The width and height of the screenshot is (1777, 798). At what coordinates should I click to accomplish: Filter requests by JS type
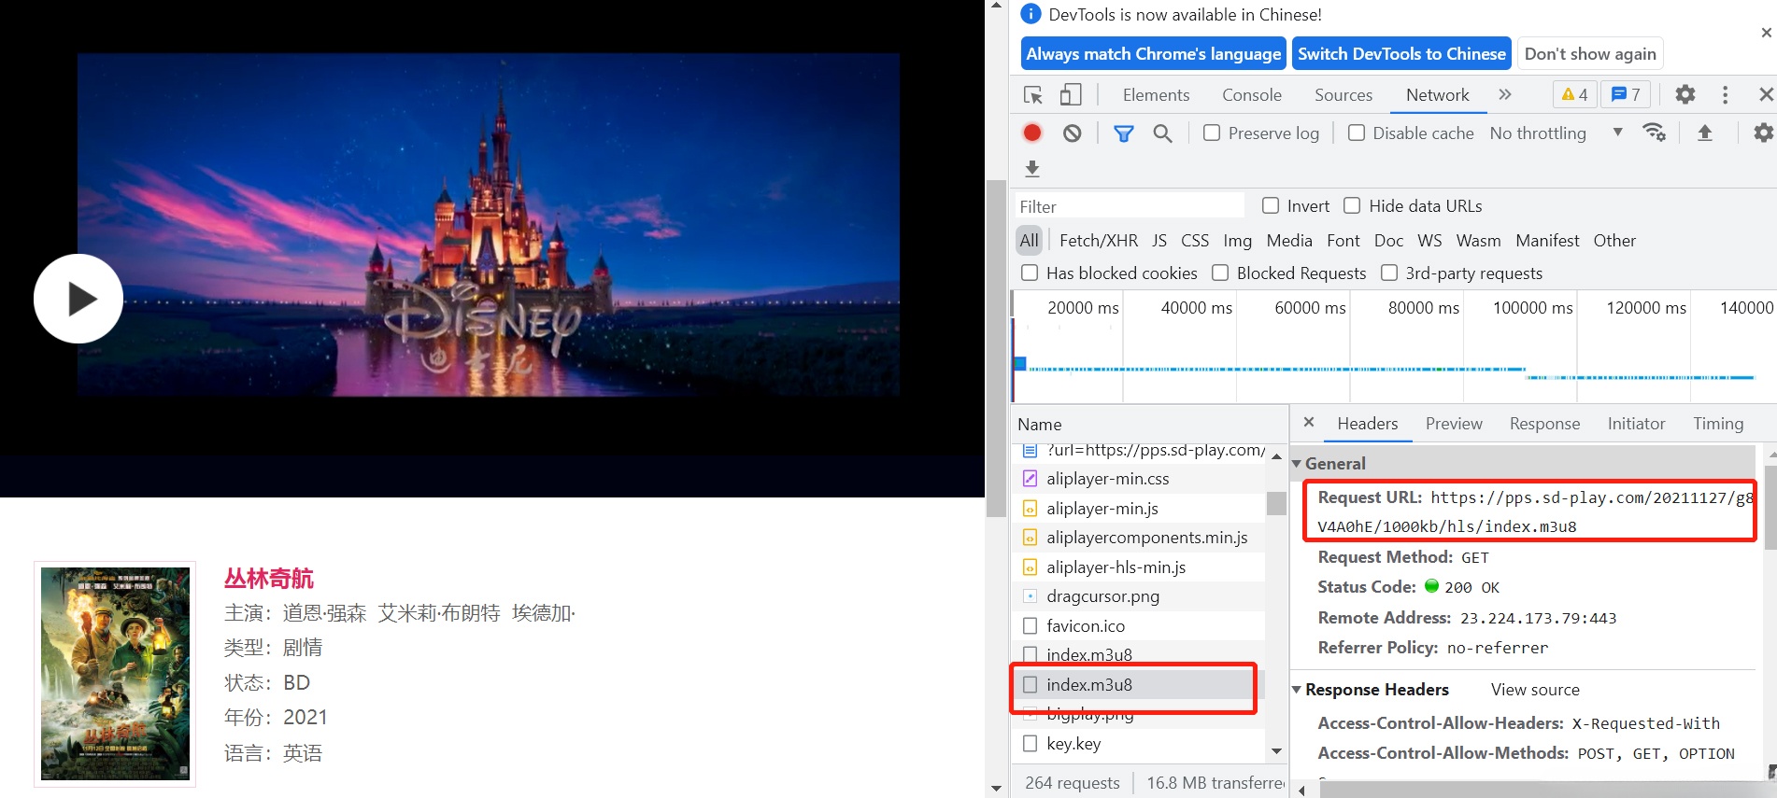click(x=1159, y=241)
